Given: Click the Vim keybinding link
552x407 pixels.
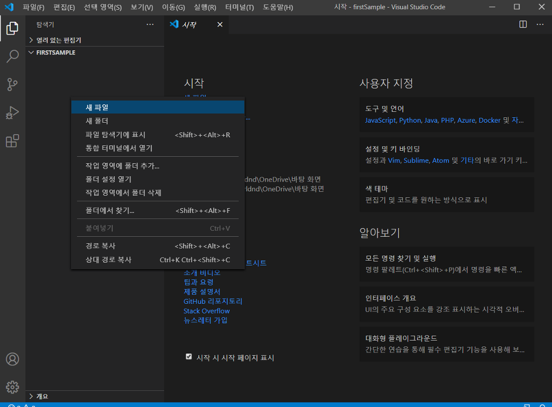Looking at the screenshot, I should (394, 161).
